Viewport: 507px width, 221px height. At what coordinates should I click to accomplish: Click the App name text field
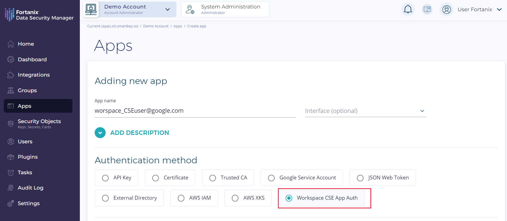click(x=195, y=111)
